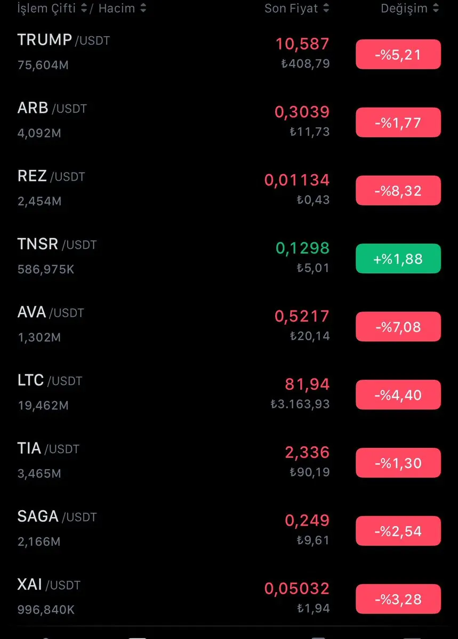Sort by İşlem Çifti arrows icon
The image size is (458, 639).
click(x=85, y=9)
